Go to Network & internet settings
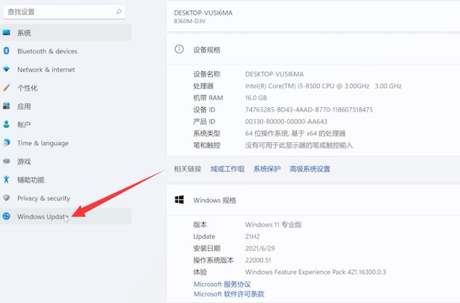This screenshot has width=460, height=303. 66,69
